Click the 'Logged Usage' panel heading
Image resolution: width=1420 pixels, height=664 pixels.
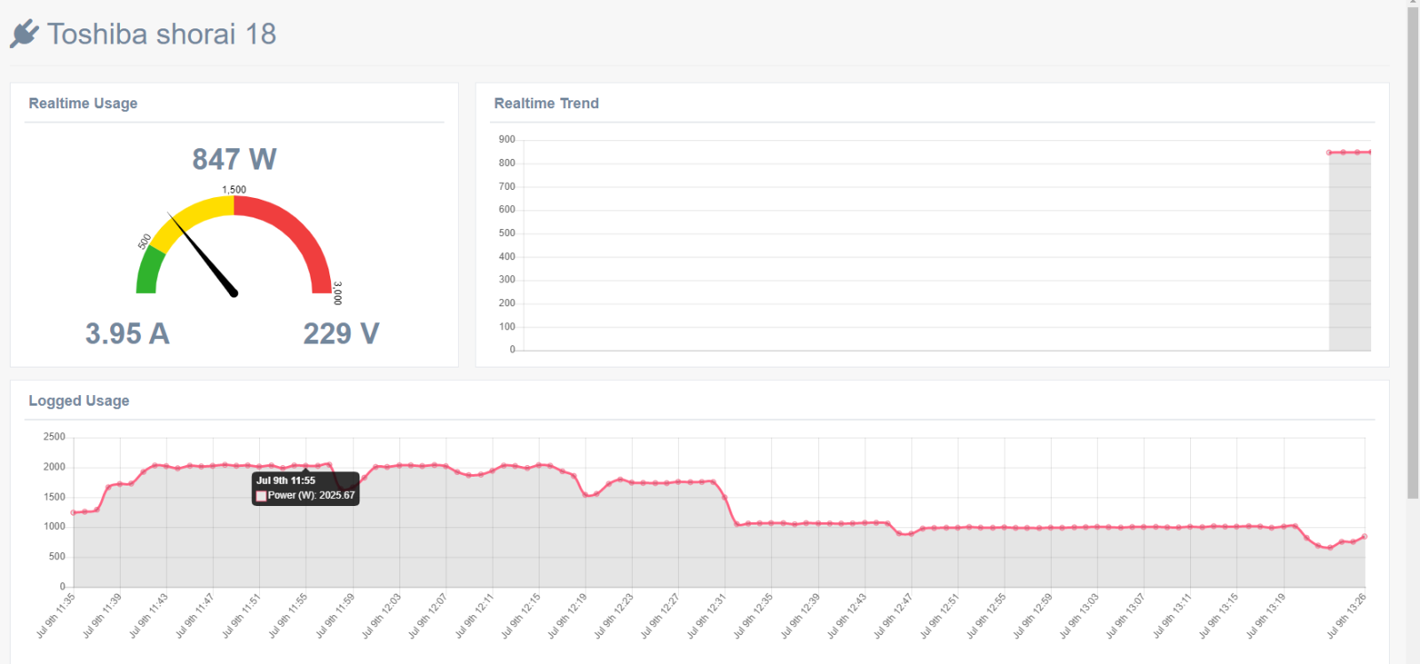point(79,400)
